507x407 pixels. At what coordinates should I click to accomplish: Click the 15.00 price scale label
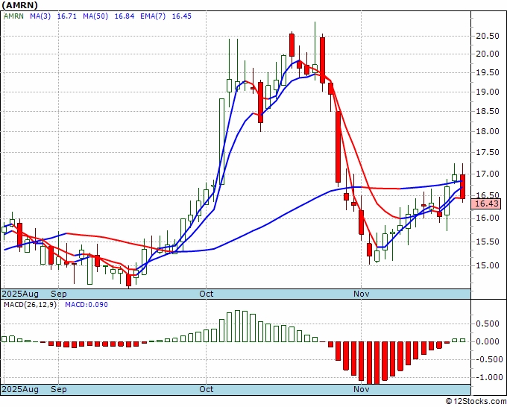488,265
